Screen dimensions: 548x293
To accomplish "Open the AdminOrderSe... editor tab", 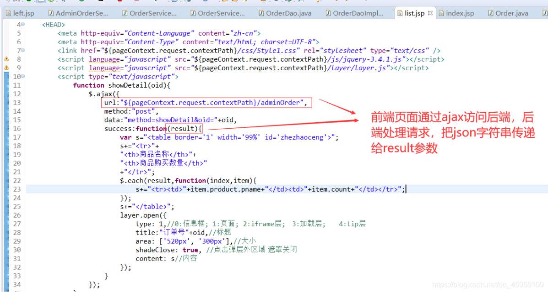I will coord(82,14).
